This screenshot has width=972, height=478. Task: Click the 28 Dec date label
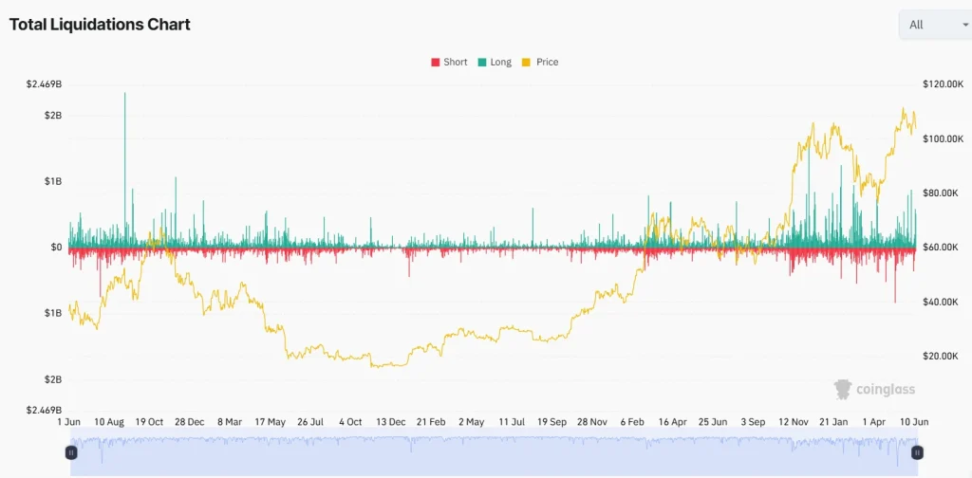pos(189,422)
